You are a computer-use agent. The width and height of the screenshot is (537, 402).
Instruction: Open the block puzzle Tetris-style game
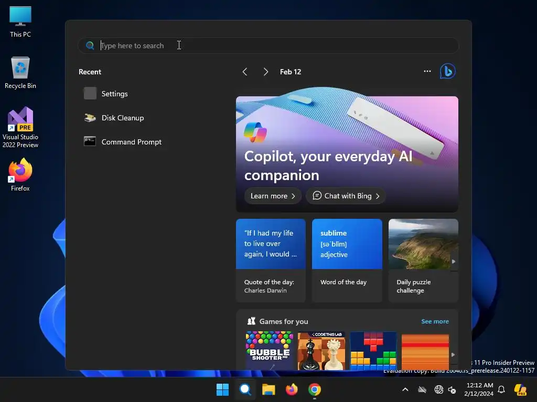click(373, 351)
